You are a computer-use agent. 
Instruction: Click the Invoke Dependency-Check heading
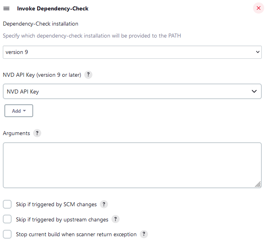point(53,8)
